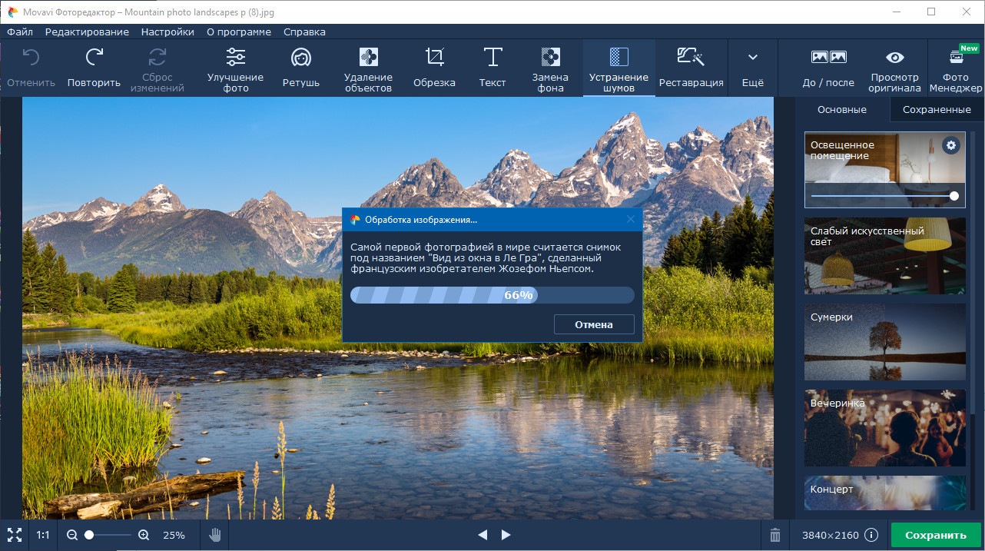Open preset settings gear on Освещенное помещение

click(x=951, y=144)
